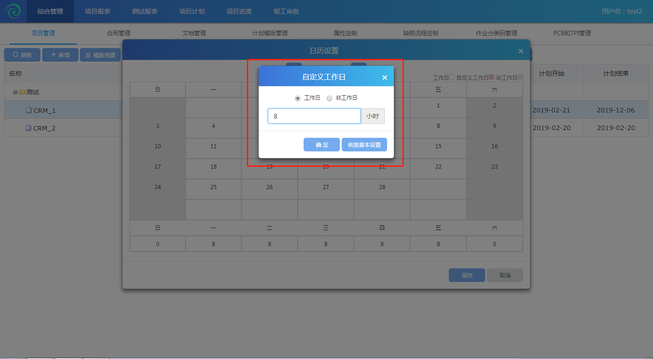The width and height of the screenshot is (653, 359).
Task: Click the 刷新 refresh button
Action: click(x=22, y=55)
